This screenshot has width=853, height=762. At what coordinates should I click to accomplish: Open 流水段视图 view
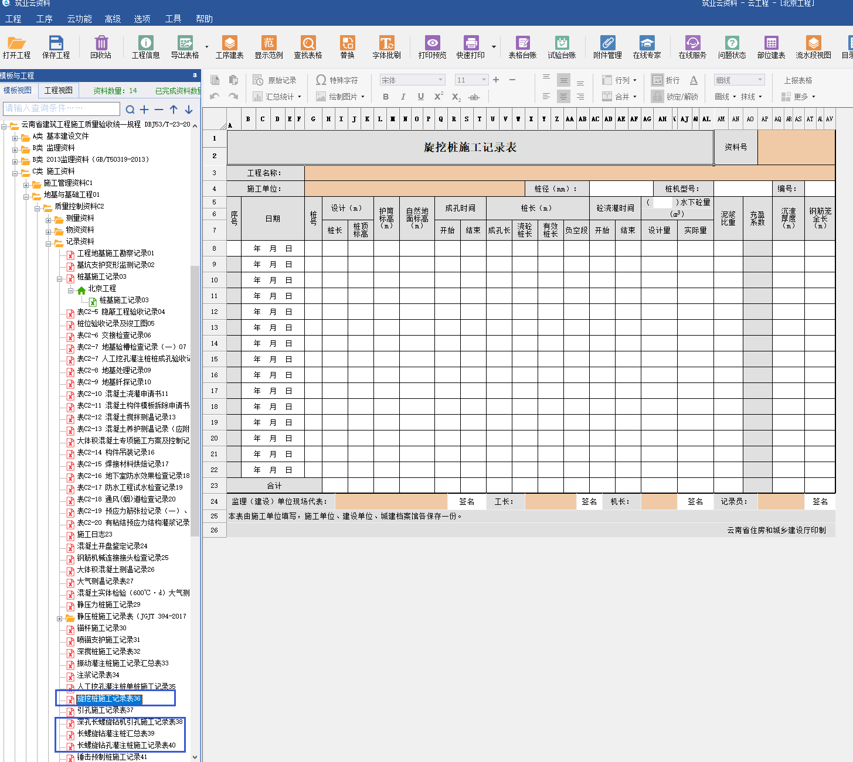(x=813, y=47)
